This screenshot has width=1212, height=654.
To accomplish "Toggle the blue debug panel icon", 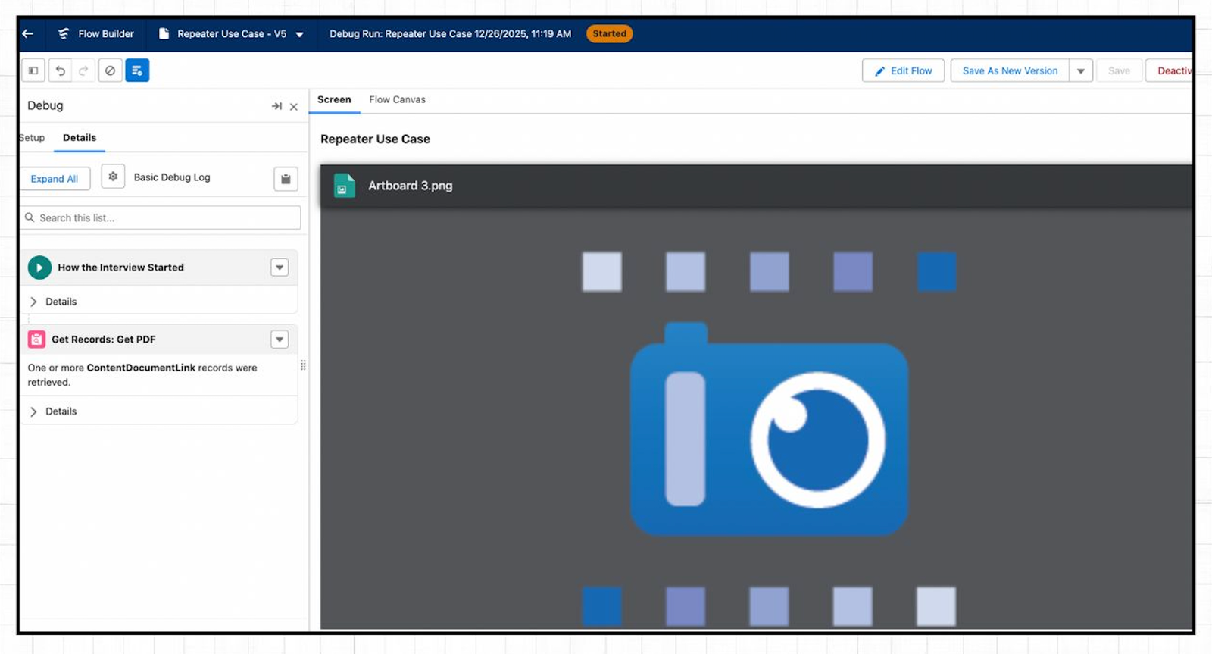I will coord(137,70).
